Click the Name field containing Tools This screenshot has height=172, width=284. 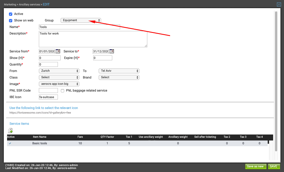coord(79,27)
